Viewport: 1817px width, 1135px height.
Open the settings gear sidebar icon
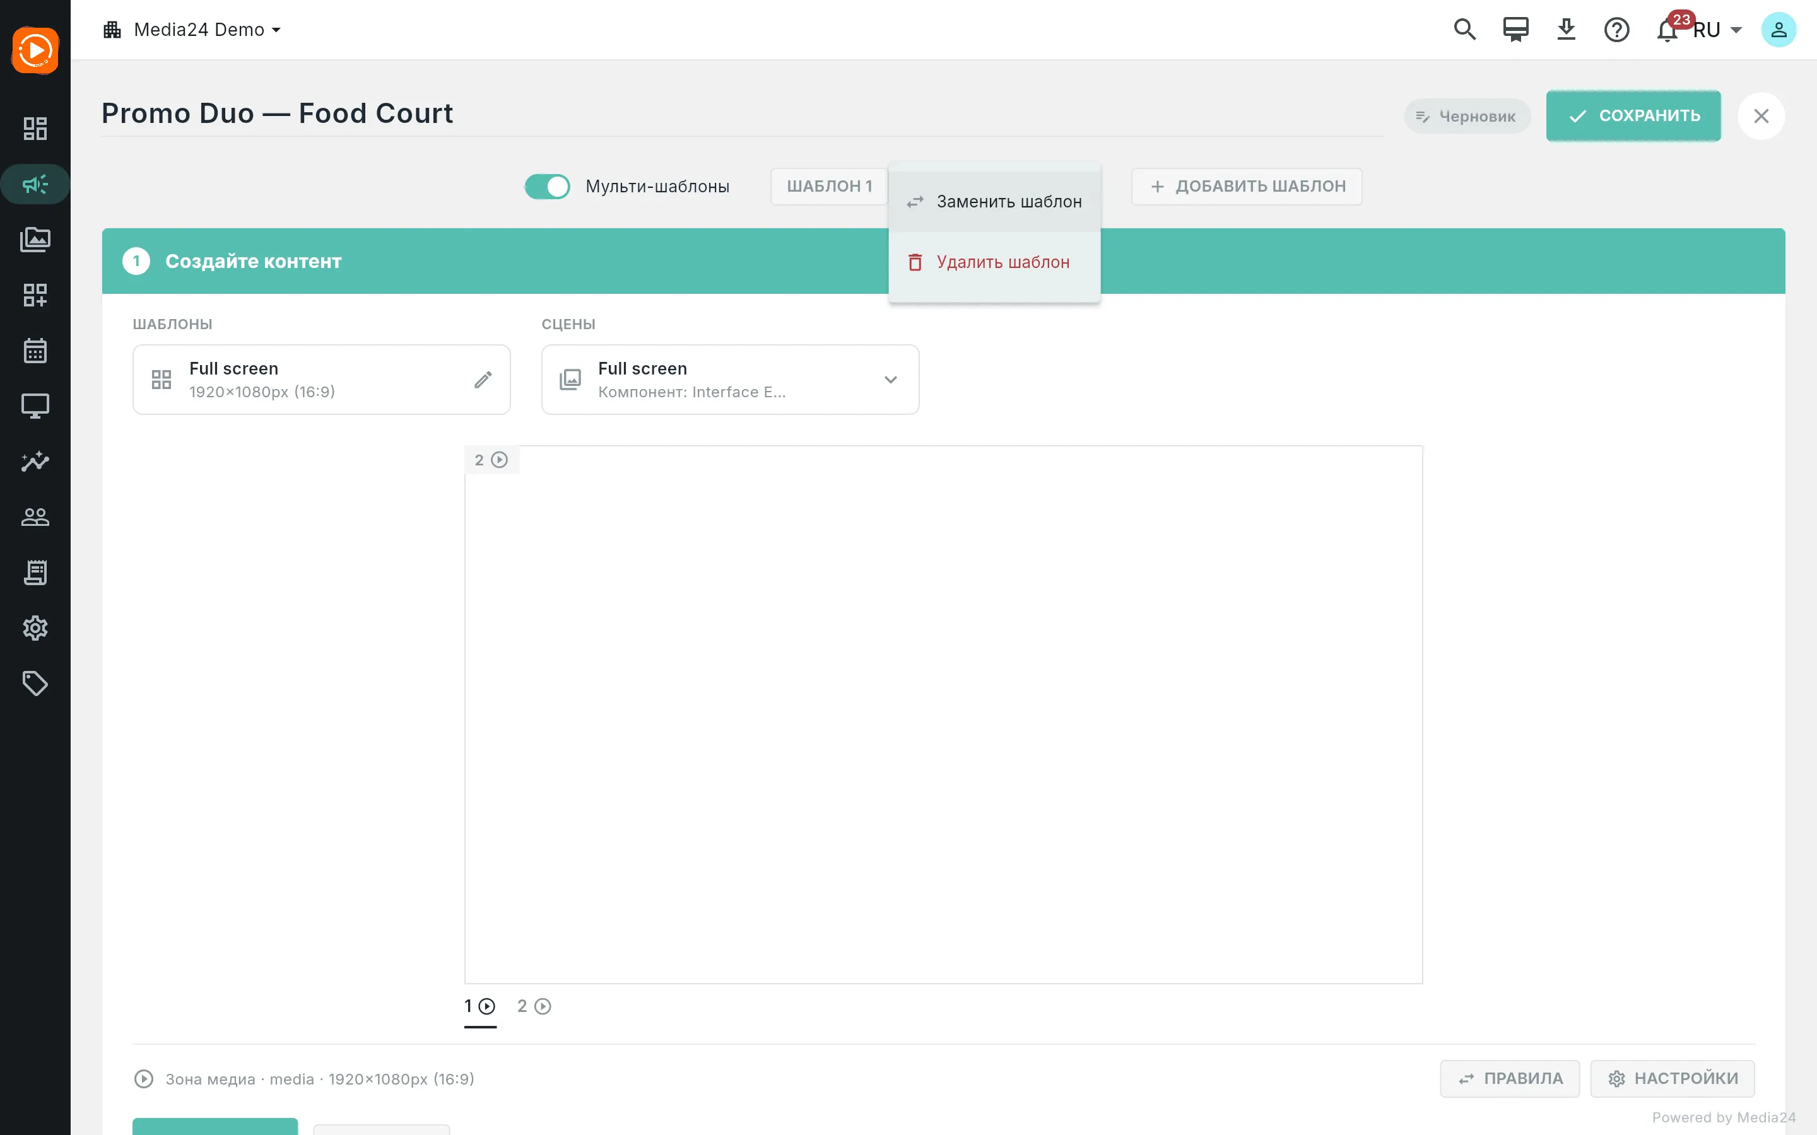click(x=35, y=628)
